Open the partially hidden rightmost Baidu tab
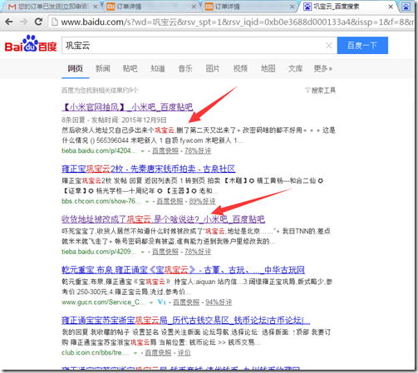The image size is (418, 373). tap(406, 7)
